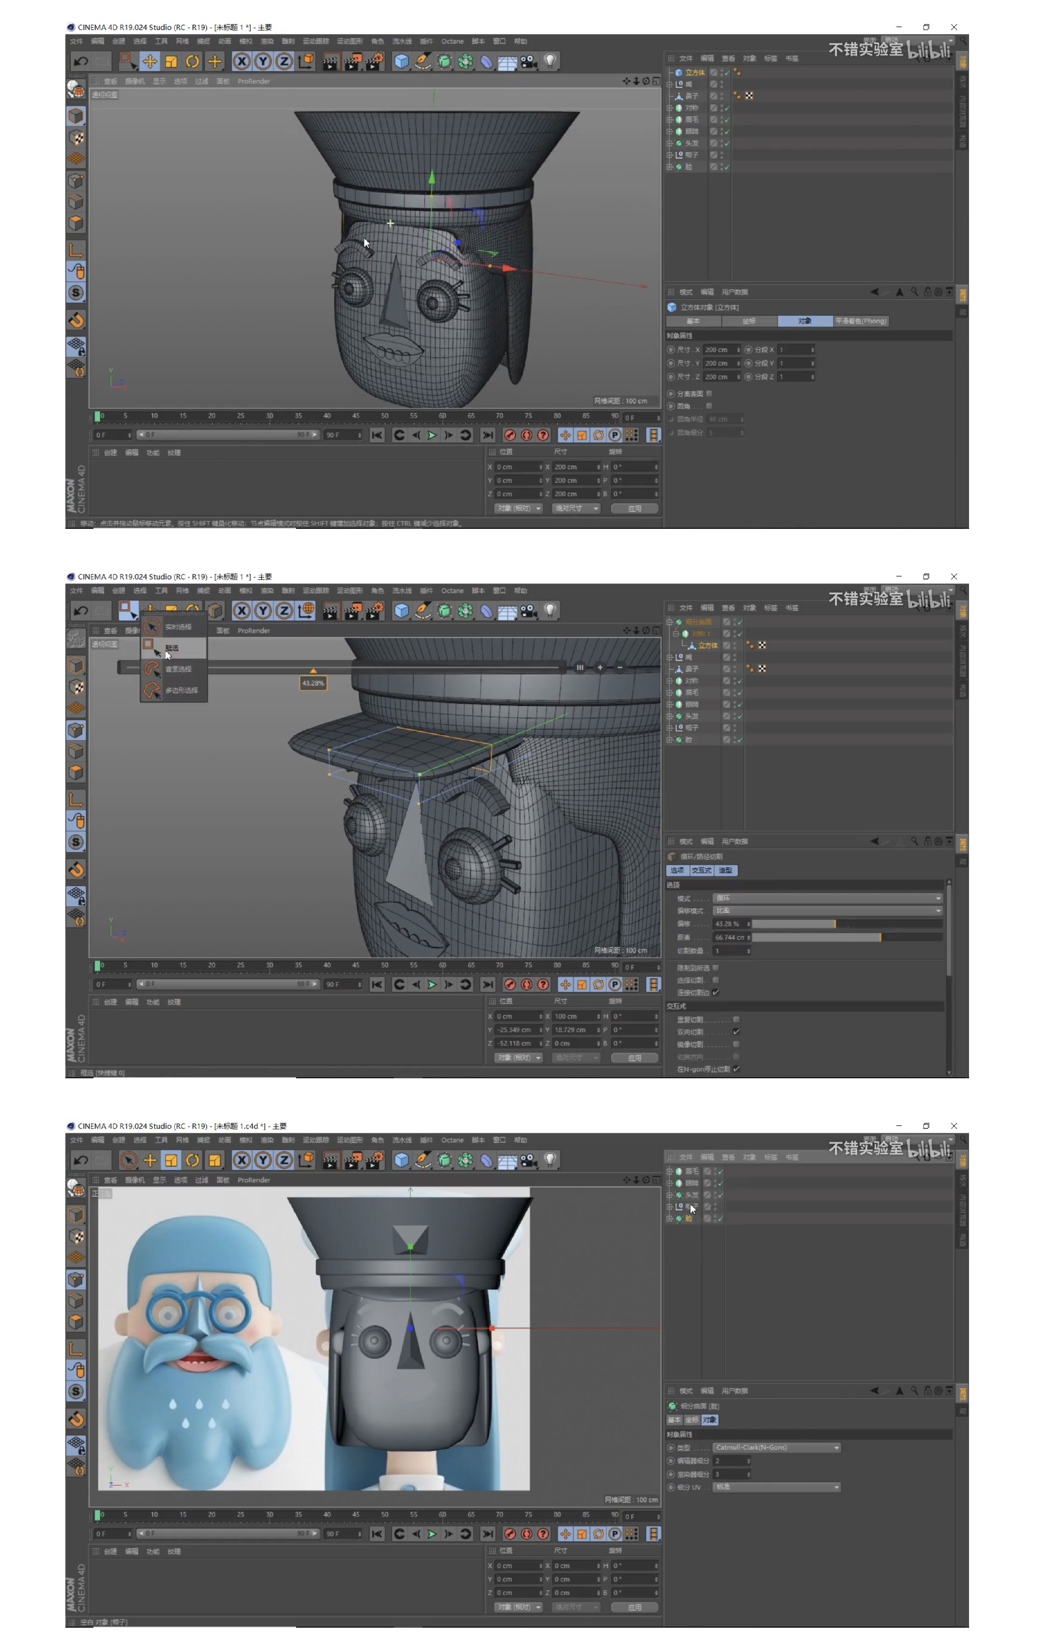Open 模式 dropdown showing 循环

coord(827,898)
